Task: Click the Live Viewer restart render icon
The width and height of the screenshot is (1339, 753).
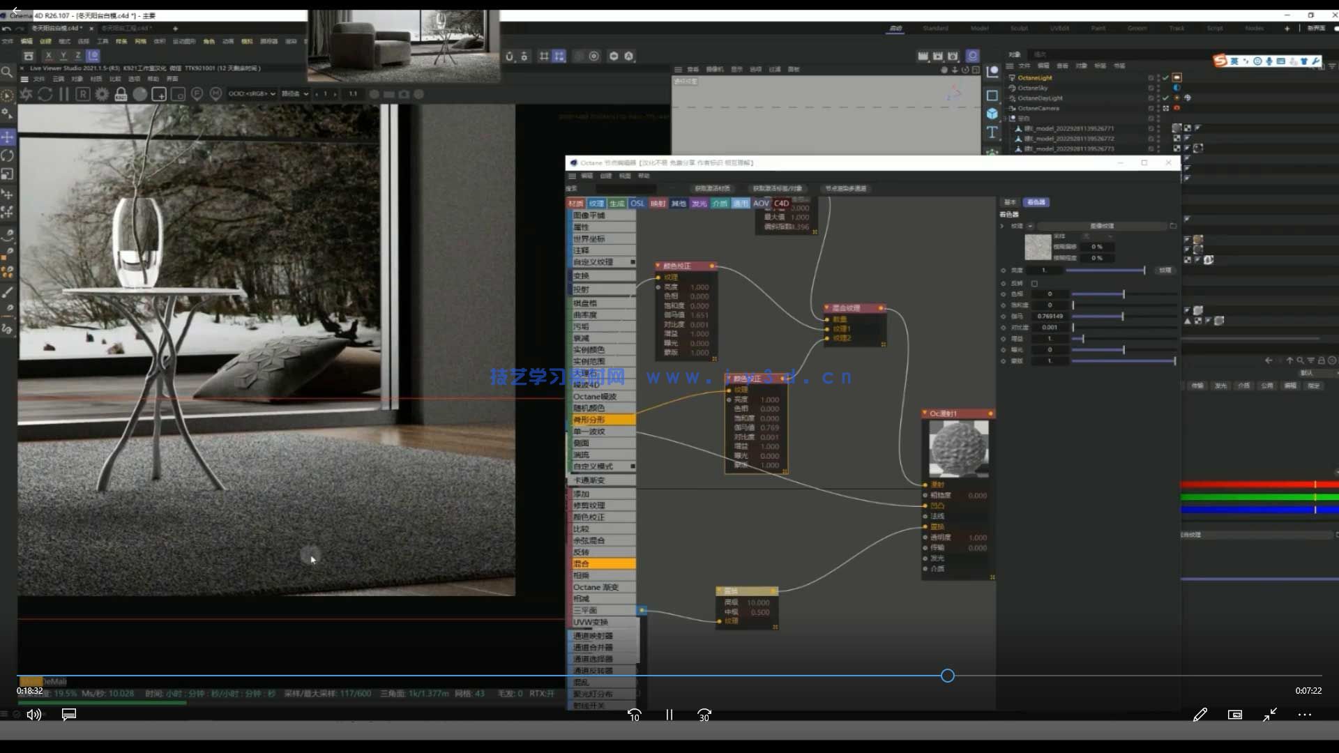Action: (x=45, y=94)
